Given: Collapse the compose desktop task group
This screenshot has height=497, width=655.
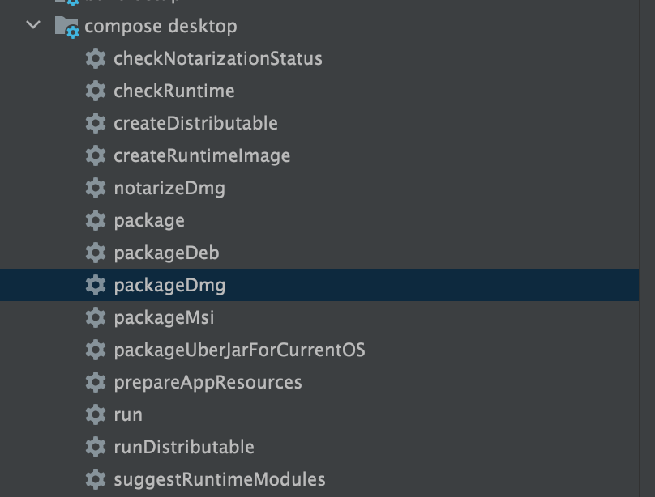Looking at the screenshot, I should pyautogui.click(x=33, y=25).
